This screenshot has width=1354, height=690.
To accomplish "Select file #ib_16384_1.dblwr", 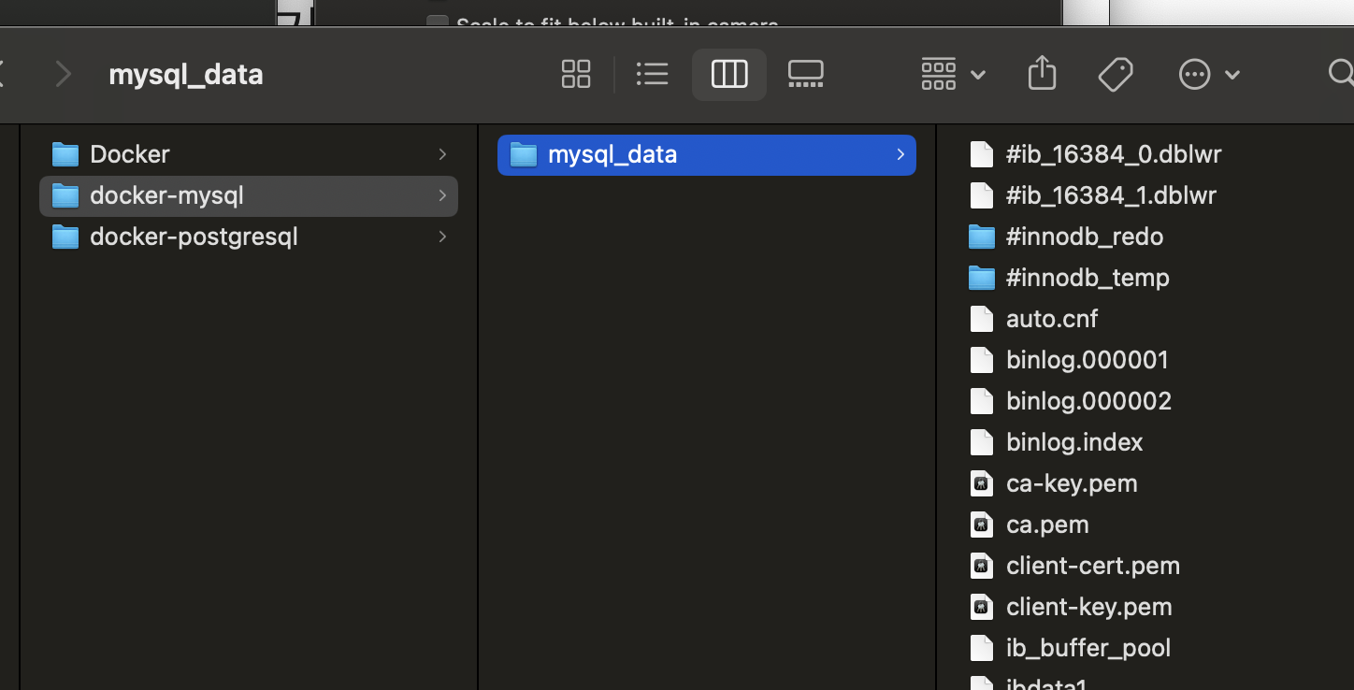I will coord(1111,195).
